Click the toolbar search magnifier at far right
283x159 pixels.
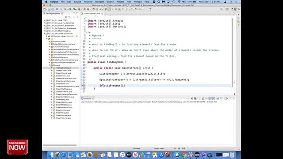pos(222,9)
